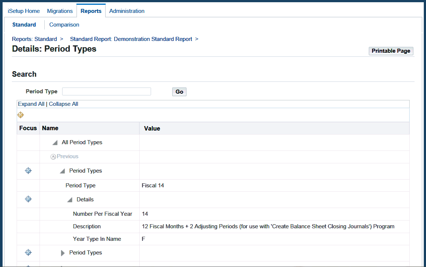Viewport: 426px width, 267px height.
Task: Click the value 14 cell
Action: (145, 214)
